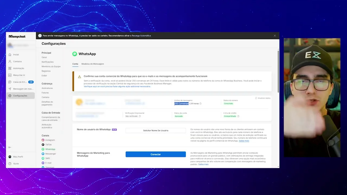
Task: Select the WhatsApp channel icon in Canais
Action: (x=43, y=149)
